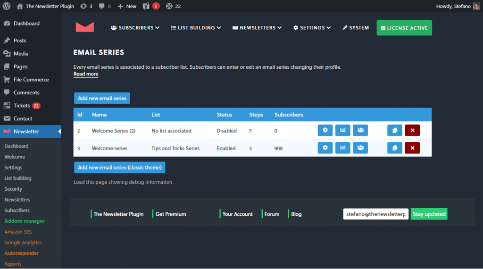
Task: Click "Welcome series" name in table
Action: (x=109, y=148)
